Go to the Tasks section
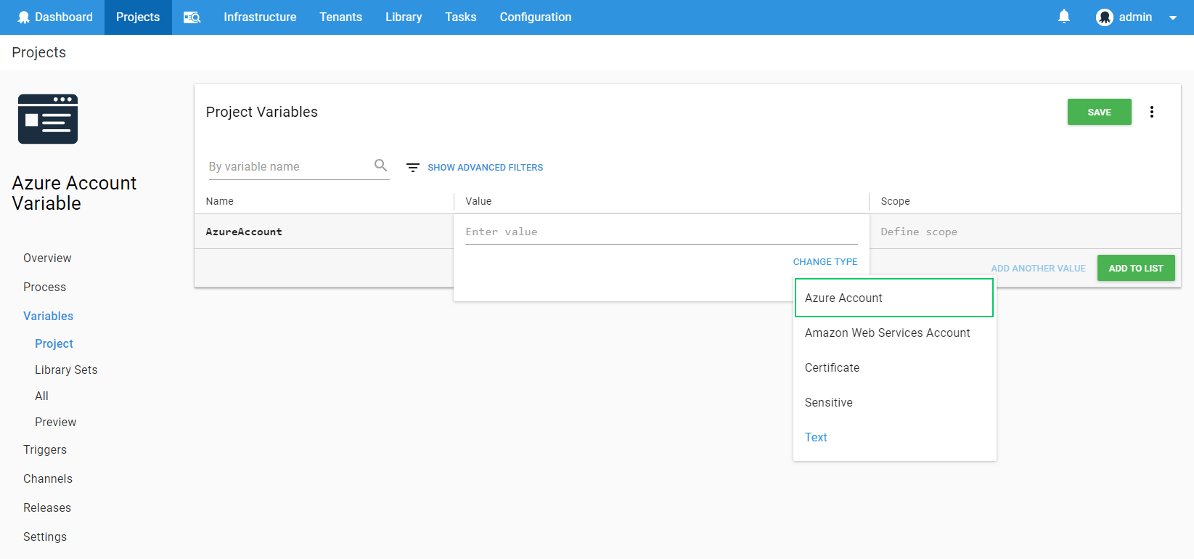The image size is (1194, 559). pos(461,17)
